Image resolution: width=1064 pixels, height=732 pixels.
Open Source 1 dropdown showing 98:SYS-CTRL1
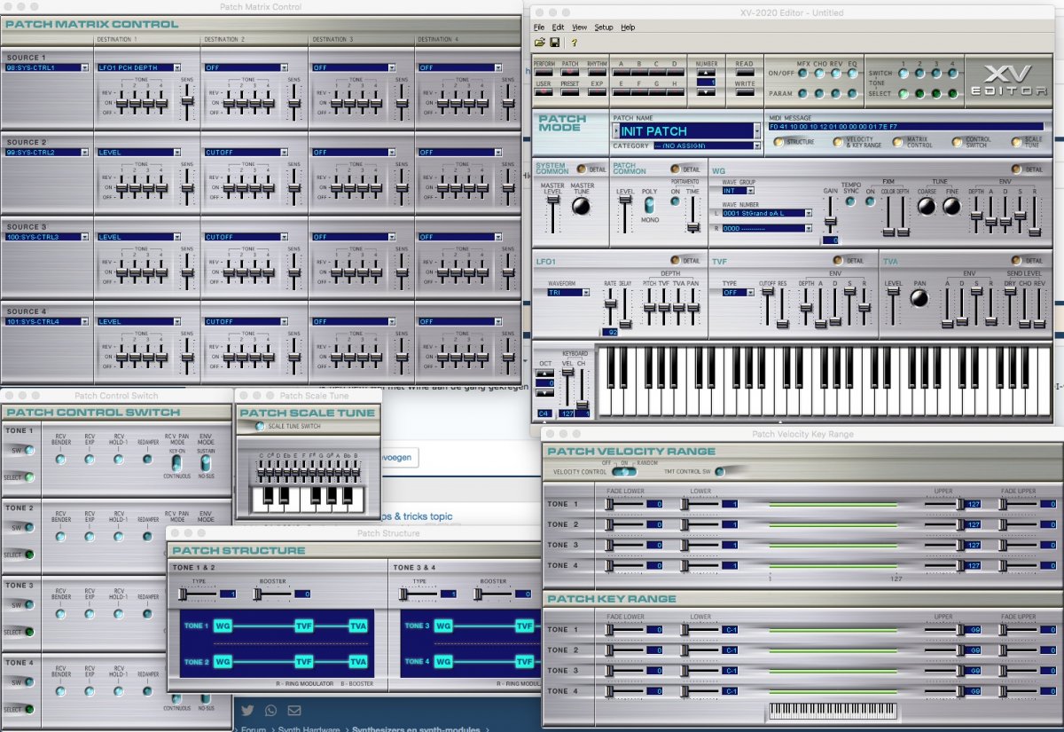pos(46,67)
